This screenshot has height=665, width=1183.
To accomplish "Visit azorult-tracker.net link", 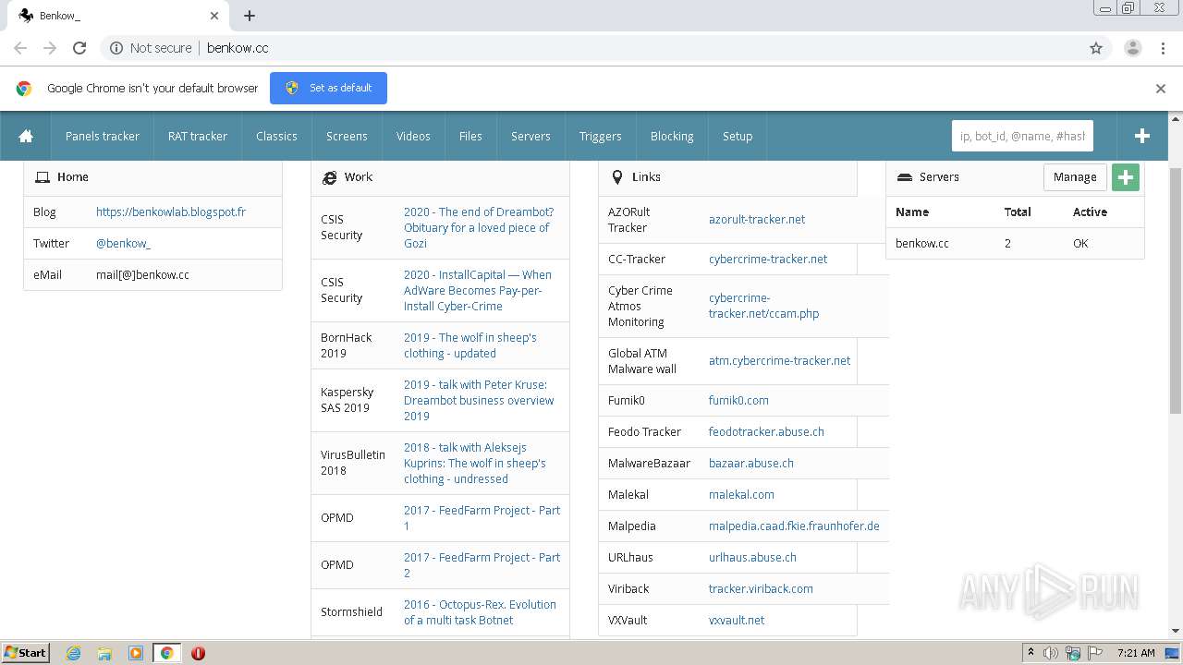I will coord(757,219).
